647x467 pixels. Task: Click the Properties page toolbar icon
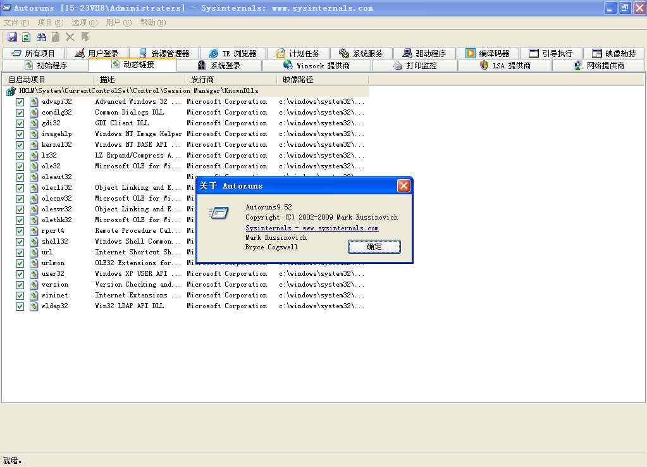click(x=56, y=37)
